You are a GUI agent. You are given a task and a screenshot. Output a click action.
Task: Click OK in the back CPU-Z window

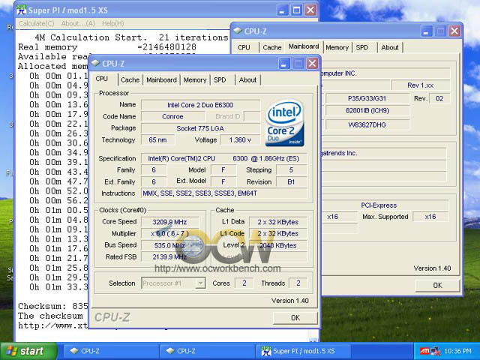click(437, 285)
